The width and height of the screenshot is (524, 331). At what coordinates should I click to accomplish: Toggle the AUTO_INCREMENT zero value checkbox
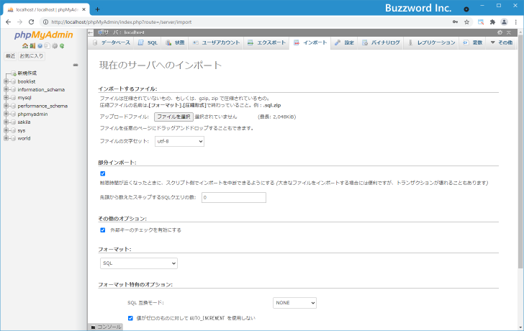pyautogui.click(x=130, y=318)
